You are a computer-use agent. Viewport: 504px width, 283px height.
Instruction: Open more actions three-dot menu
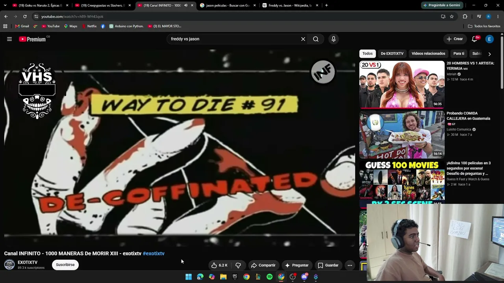click(x=350, y=265)
